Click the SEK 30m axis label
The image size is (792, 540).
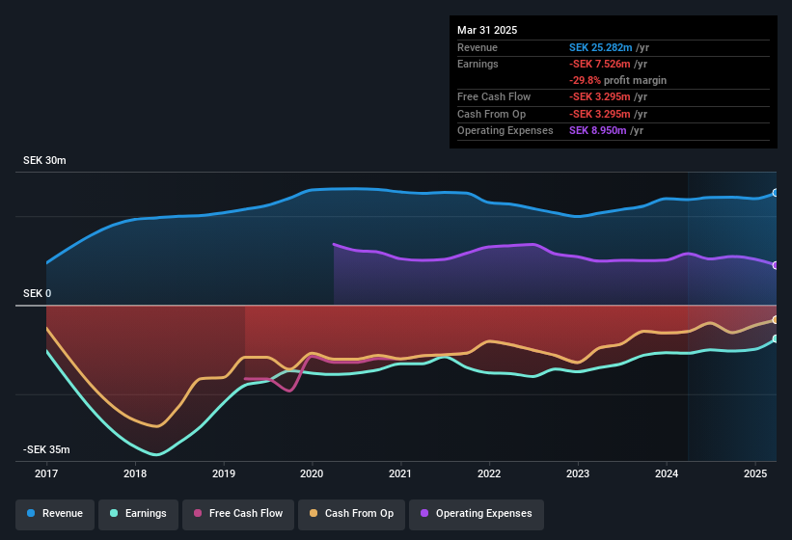tap(44, 160)
